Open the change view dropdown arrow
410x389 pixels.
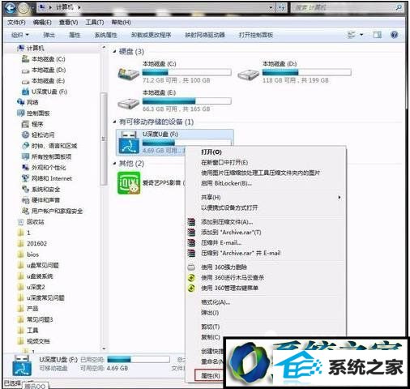(x=361, y=35)
